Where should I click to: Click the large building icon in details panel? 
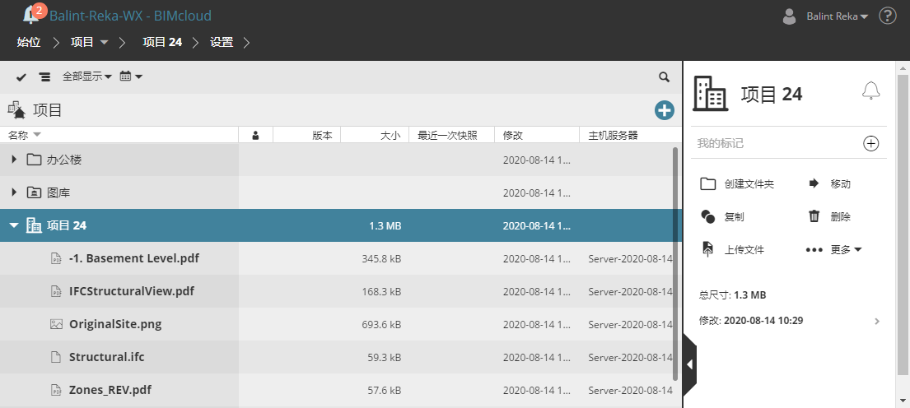(711, 93)
